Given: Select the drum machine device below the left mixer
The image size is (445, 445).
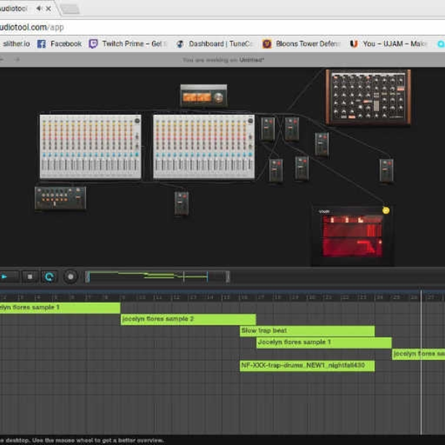Looking at the screenshot, I should point(60,198).
